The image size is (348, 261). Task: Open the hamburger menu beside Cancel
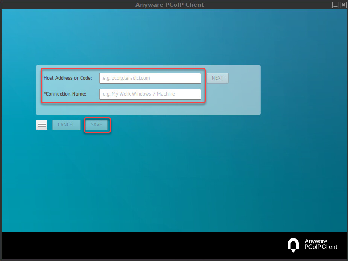tap(42, 125)
